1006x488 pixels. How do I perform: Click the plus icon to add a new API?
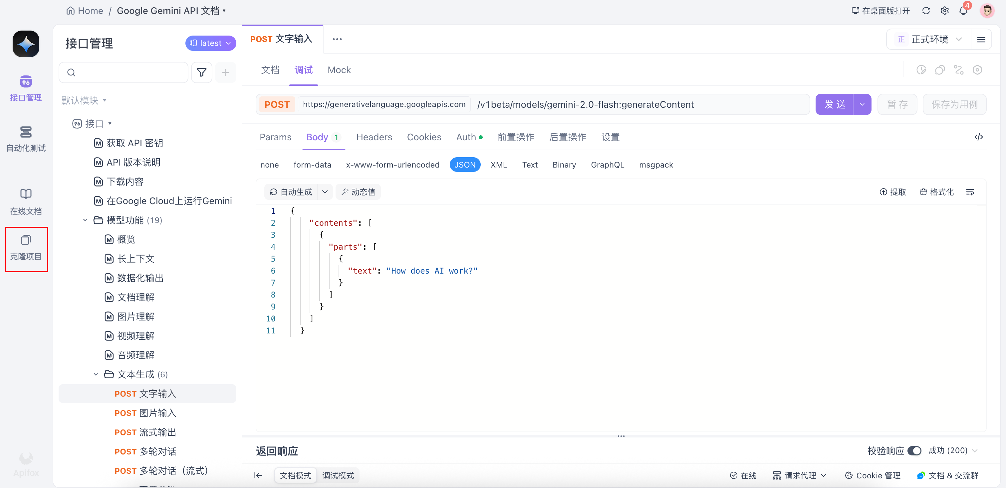225,72
